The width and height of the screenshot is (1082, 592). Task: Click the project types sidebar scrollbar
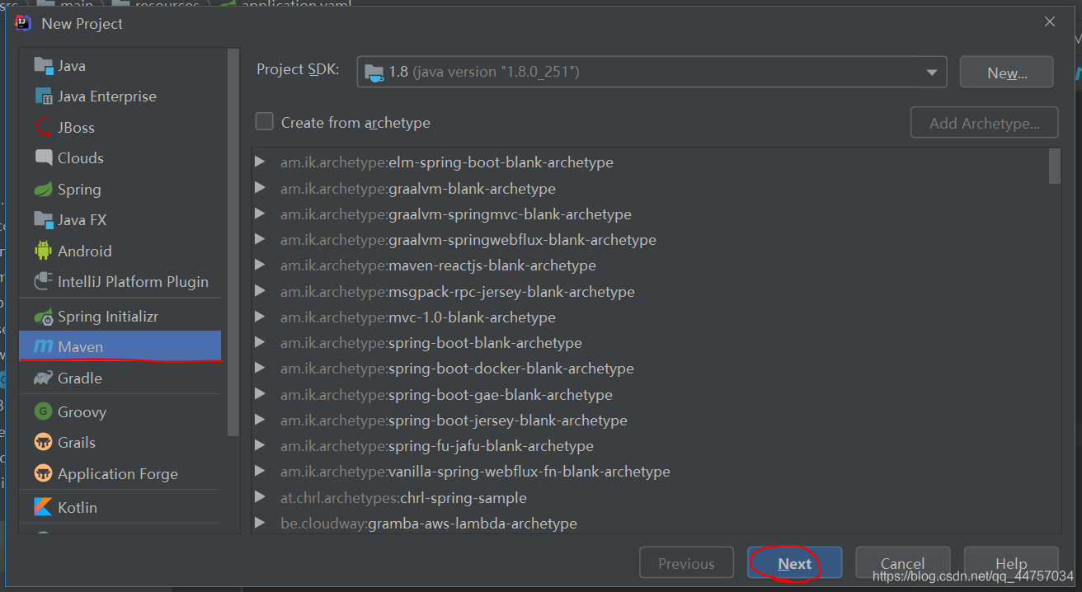233,243
